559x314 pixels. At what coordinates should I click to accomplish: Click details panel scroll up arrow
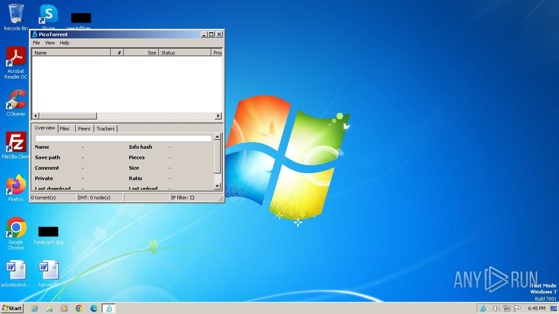[x=217, y=137]
